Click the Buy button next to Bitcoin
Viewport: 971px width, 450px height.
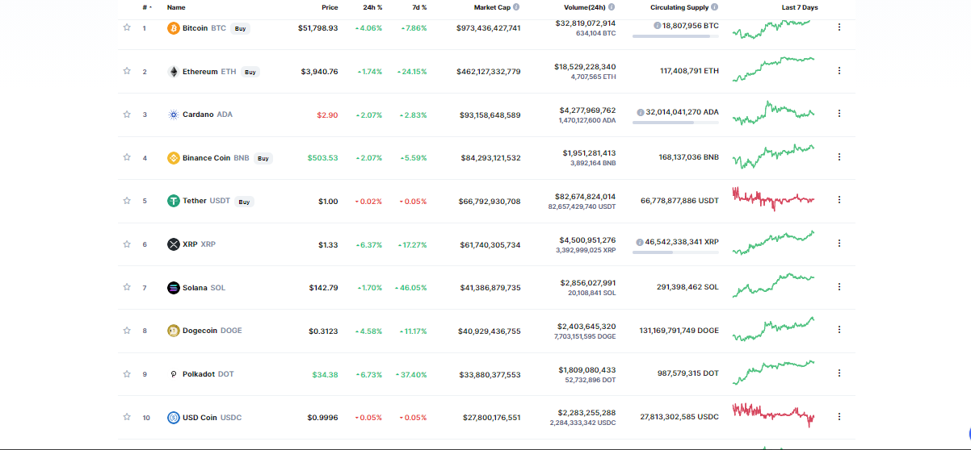pyautogui.click(x=240, y=28)
